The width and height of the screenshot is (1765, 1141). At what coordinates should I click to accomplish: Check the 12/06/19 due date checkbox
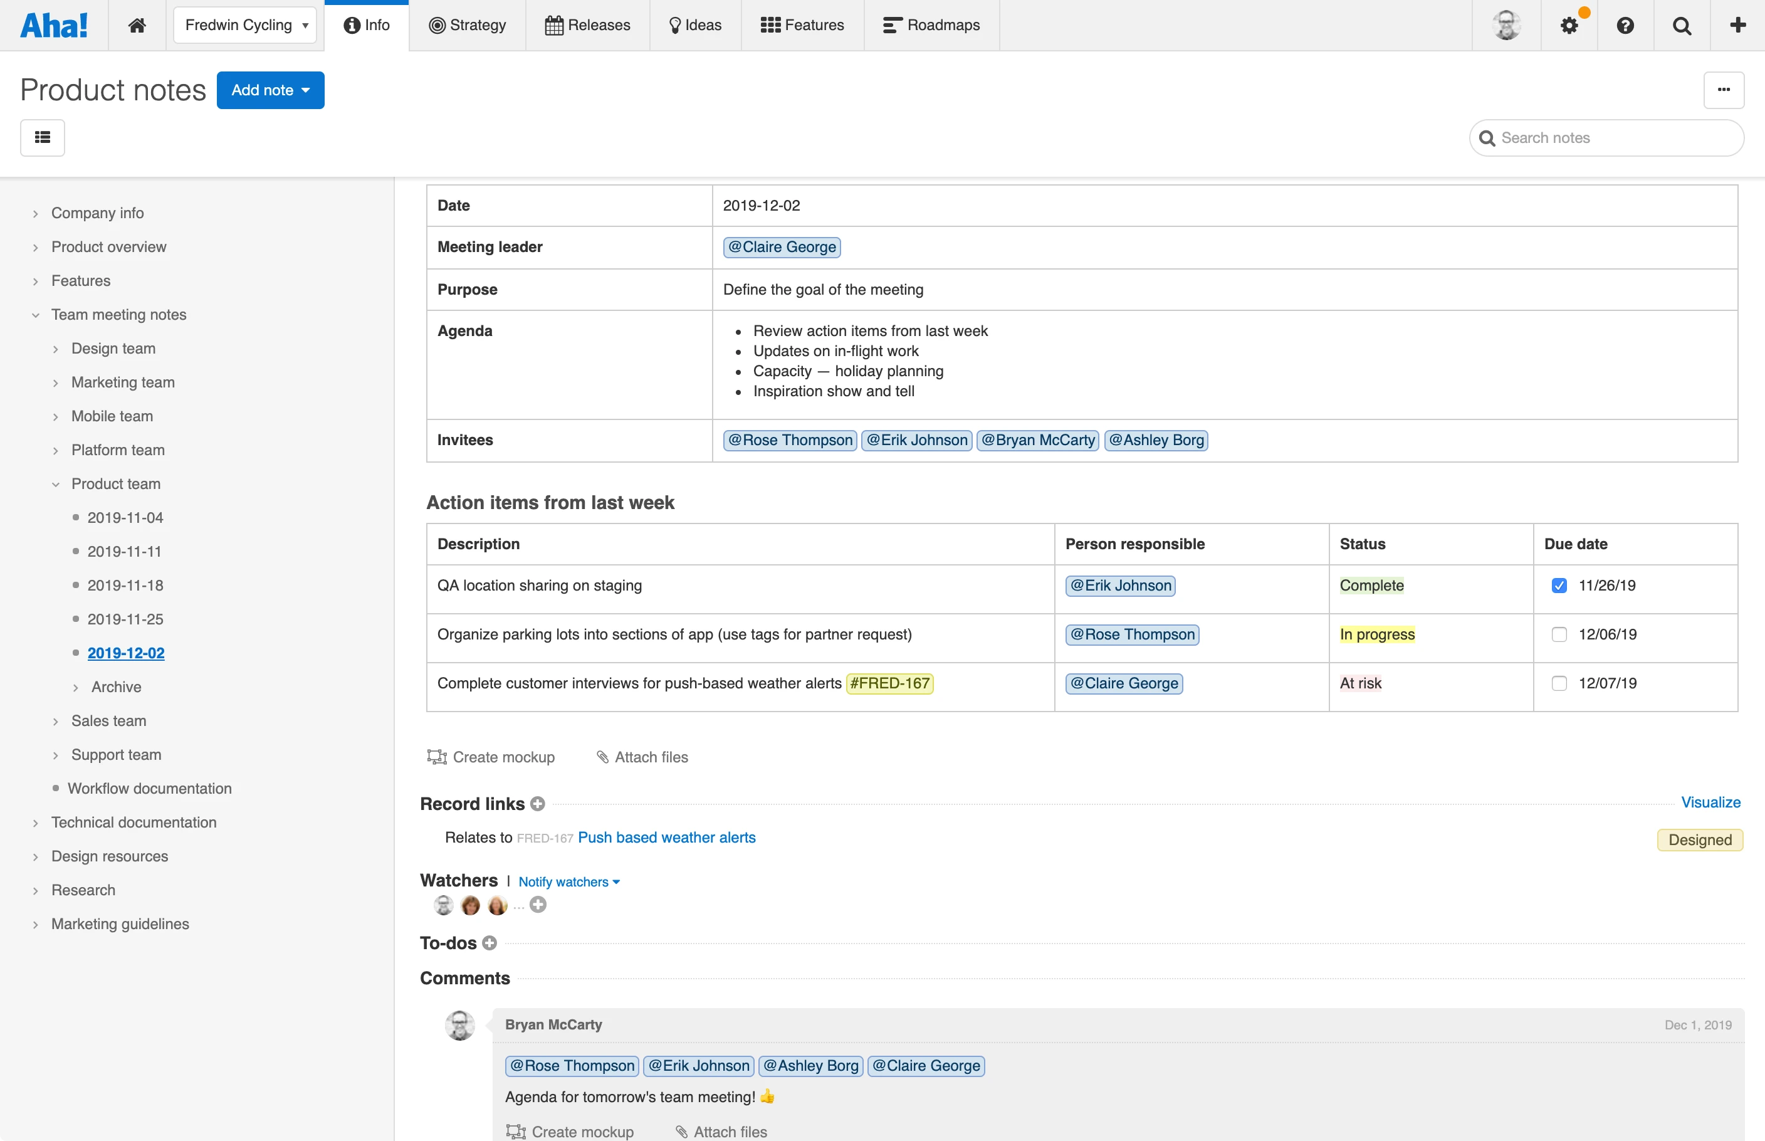coord(1559,634)
